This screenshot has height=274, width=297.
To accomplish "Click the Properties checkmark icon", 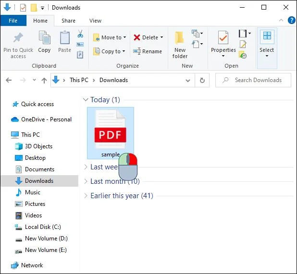I will coord(223,37).
